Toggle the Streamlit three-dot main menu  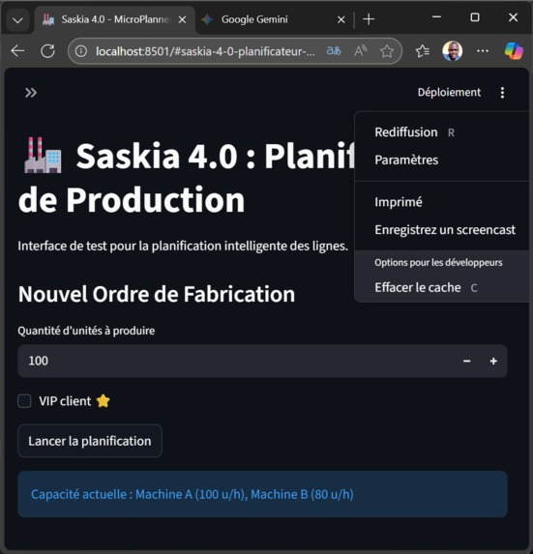click(502, 93)
